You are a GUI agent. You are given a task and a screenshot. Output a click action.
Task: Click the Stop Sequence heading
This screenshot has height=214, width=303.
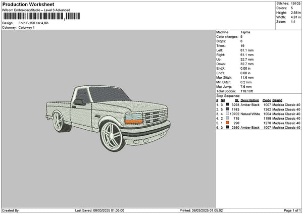pos(228,95)
